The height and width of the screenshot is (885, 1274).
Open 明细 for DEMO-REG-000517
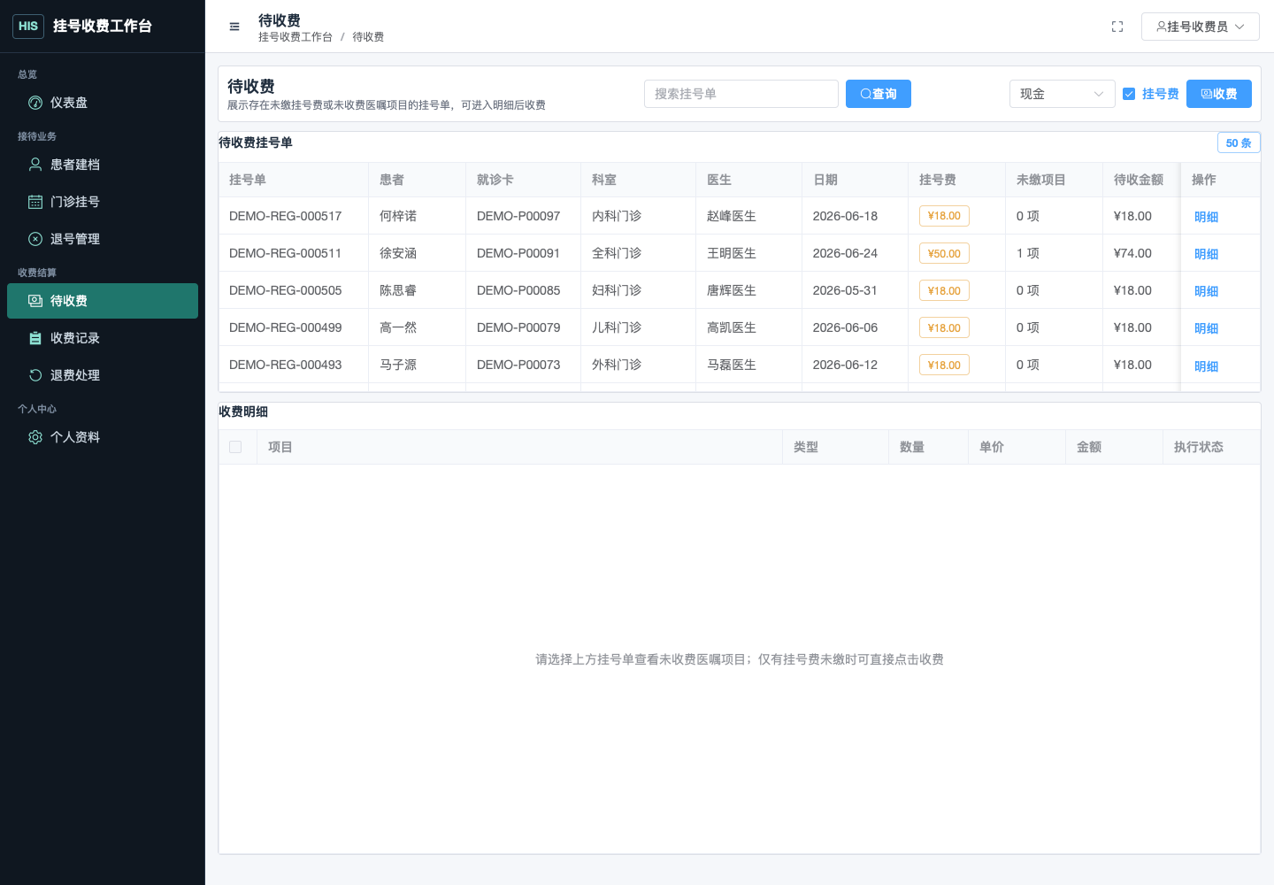point(1206,217)
